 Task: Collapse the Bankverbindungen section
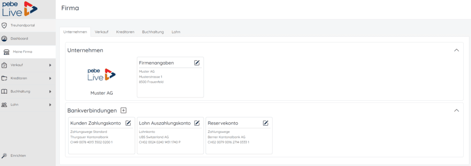pos(457,110)
